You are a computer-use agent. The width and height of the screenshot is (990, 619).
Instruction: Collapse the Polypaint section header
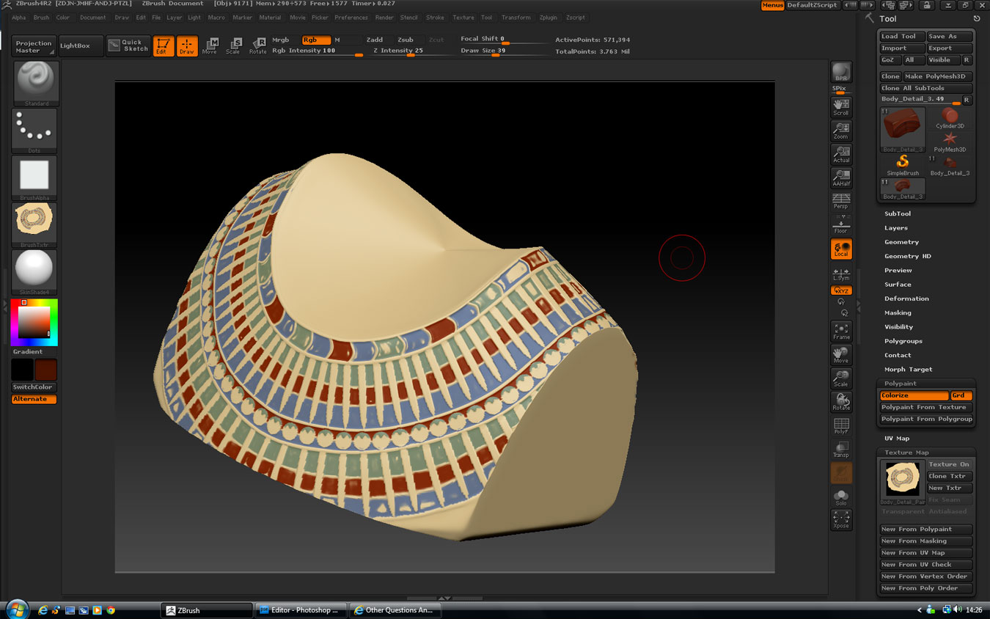[x=900, y=384]
